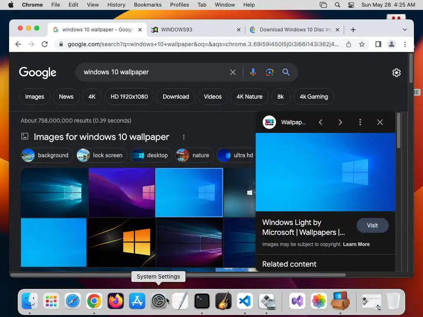
Task: Open the dark teal glowing Windows thumbnail
Action: point(54,192)
